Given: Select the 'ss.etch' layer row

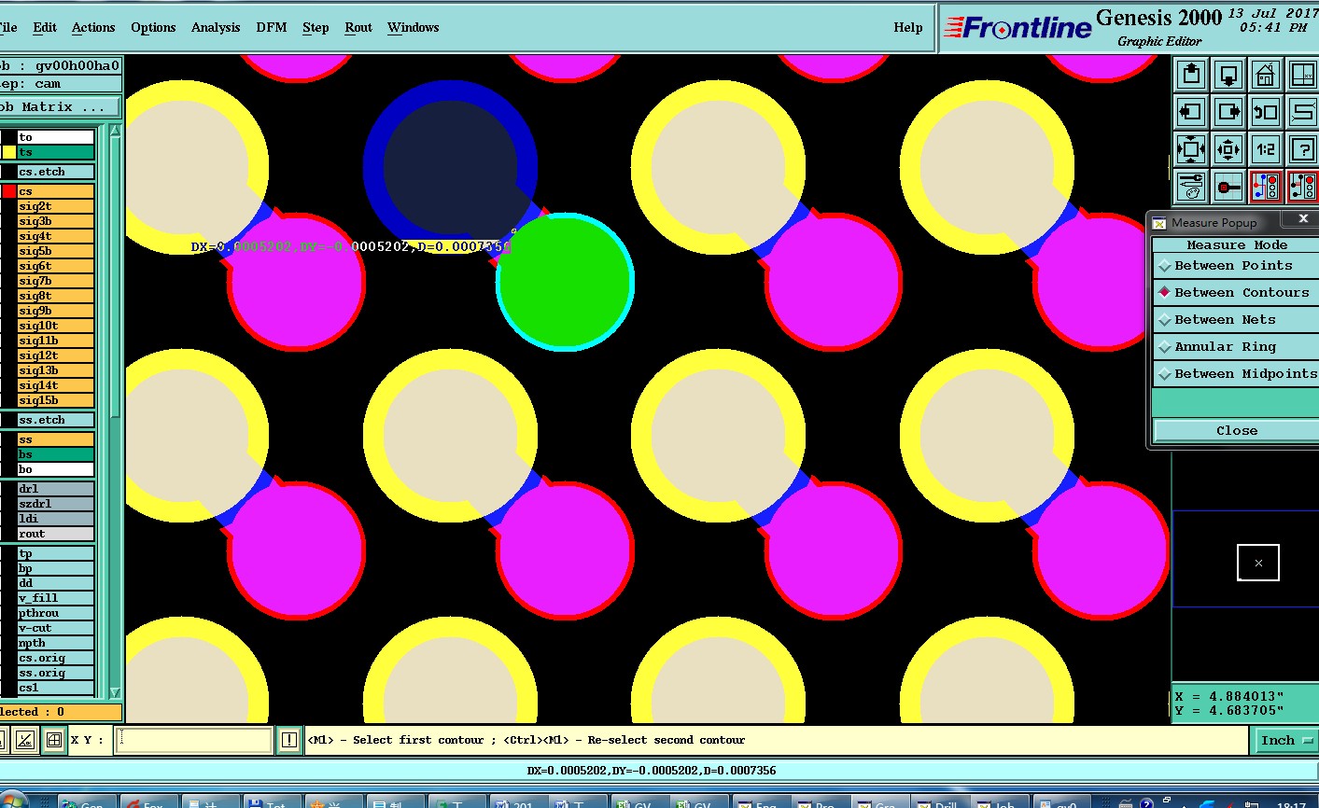Looking at the screenshot, I should click(x=56, y=420).
